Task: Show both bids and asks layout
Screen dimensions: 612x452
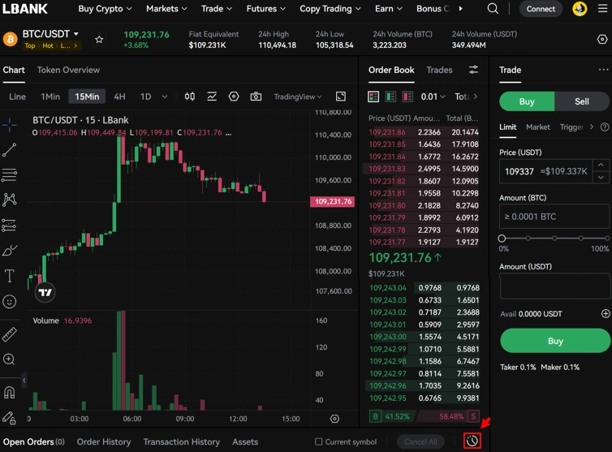Action: point(373,97)
